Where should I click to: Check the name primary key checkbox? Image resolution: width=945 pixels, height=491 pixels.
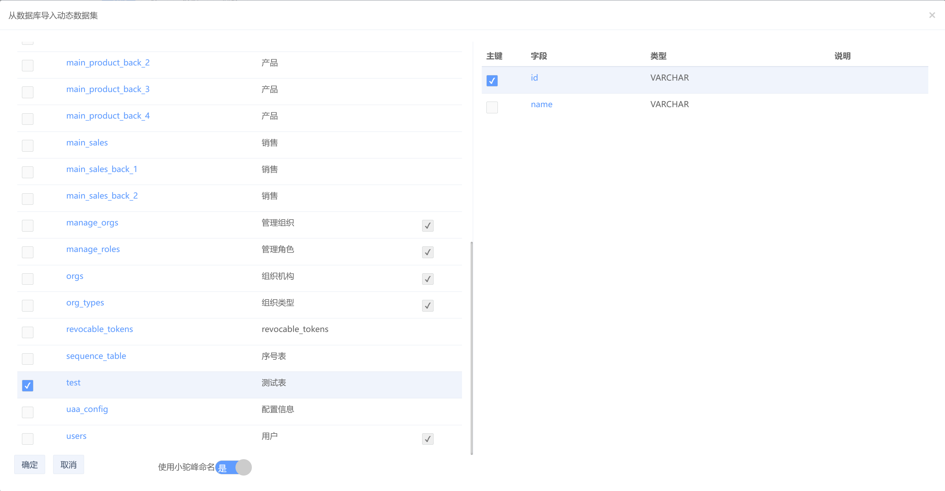[x=492, y=107]
